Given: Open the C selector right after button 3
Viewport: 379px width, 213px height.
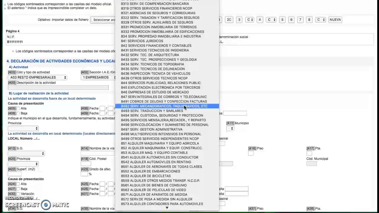Looking at the screenshot, I should tap(250, 20).
